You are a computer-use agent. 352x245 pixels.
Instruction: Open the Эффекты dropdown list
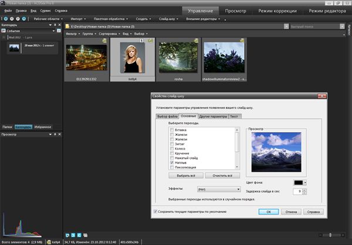point(218,189)
